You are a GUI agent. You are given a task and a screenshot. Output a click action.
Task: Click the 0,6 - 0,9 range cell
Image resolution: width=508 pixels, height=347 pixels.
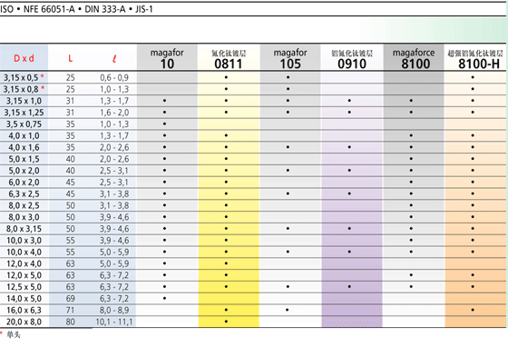coord(114,77)
